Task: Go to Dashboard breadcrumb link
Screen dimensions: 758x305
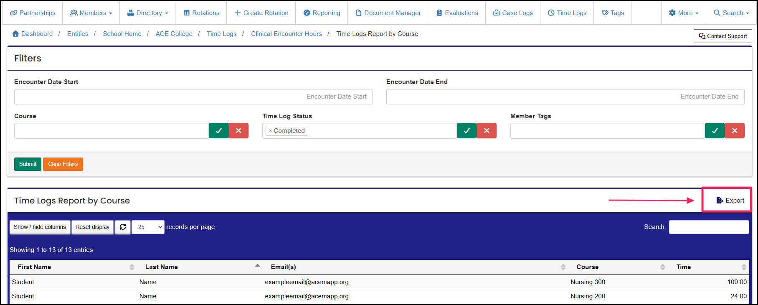Action: coord(33,34)
